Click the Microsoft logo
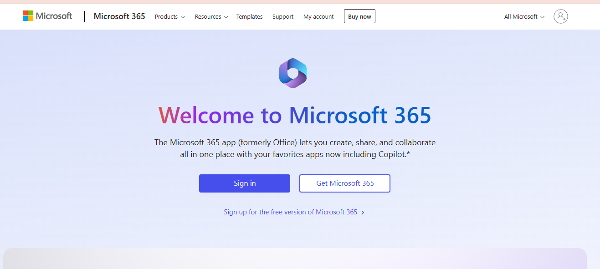The image size is (600, 269). click(47, 16)
